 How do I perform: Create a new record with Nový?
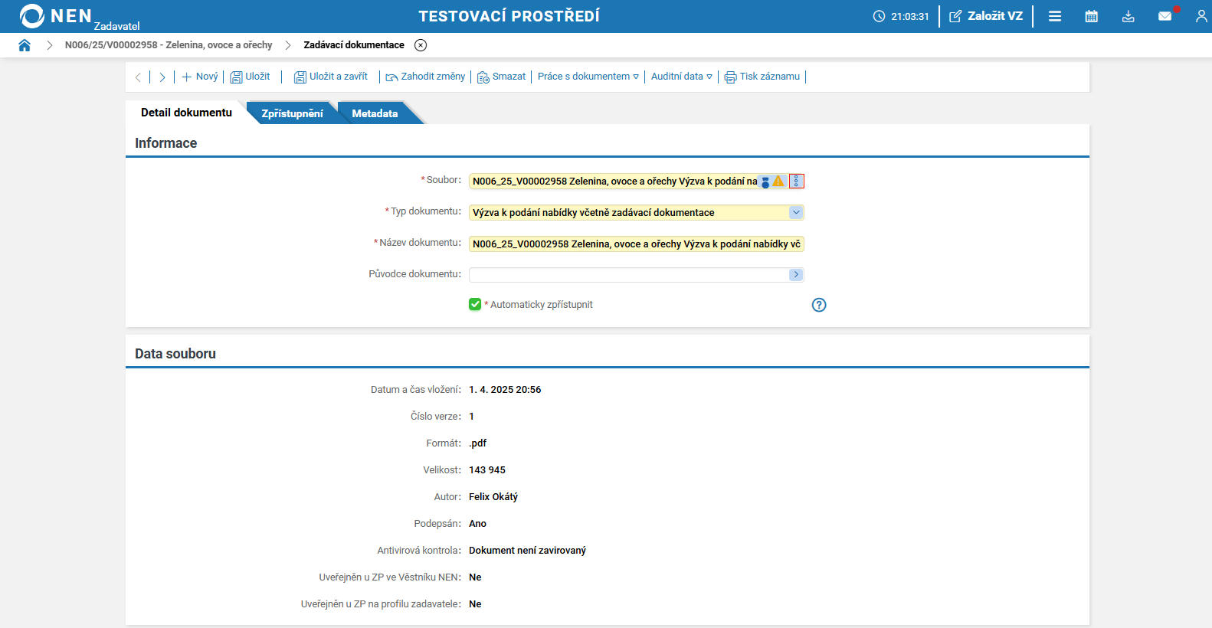point(200,77)
